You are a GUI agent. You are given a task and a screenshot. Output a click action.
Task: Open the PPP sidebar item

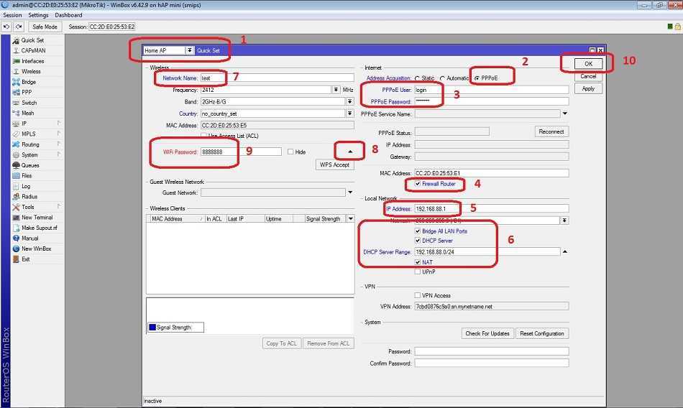pos(27,93)
